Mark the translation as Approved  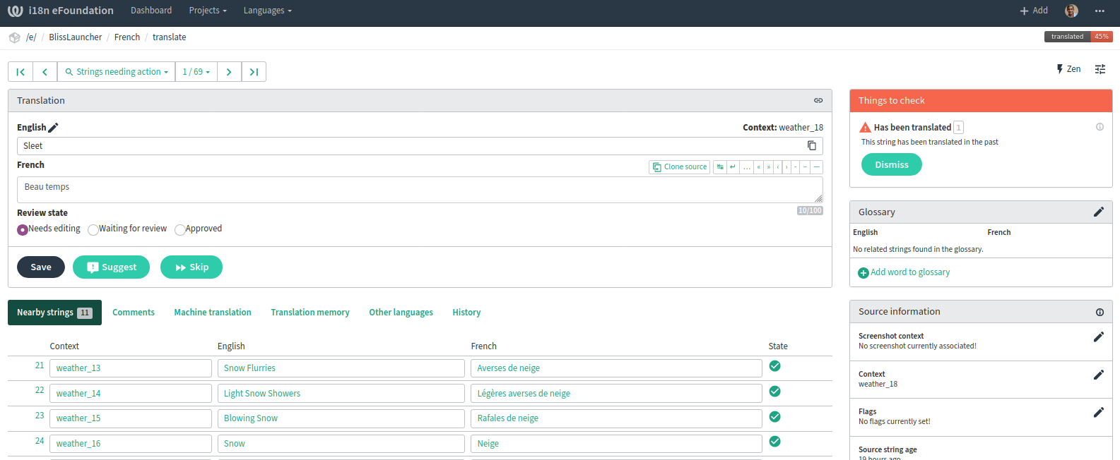click(x=180, y=229)
